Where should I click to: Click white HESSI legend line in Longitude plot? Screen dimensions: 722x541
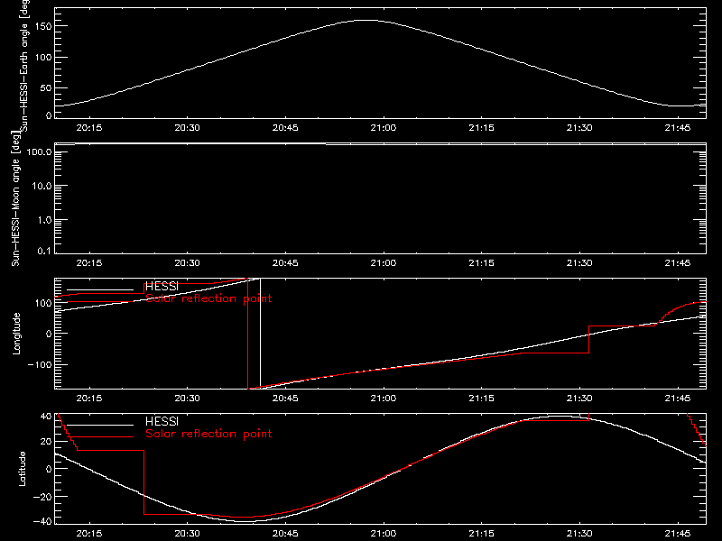coord(100,289)
